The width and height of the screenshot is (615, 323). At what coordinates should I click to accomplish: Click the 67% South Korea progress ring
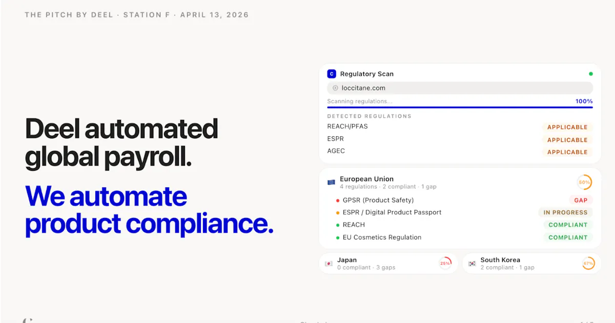[x=588, y=263]
